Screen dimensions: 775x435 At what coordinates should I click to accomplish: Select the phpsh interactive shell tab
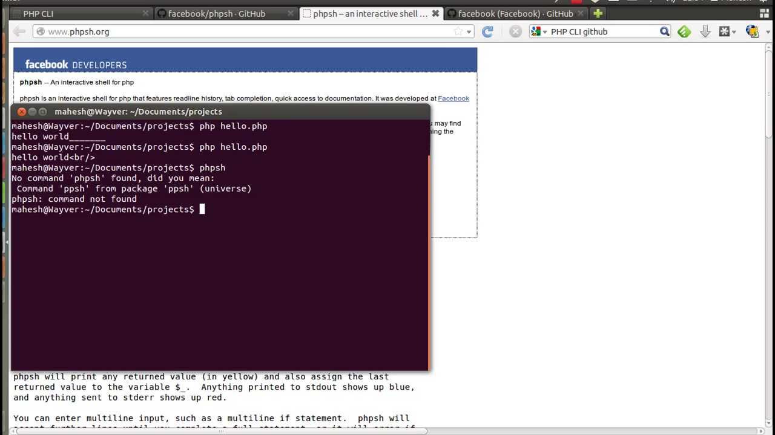[371, 13]
